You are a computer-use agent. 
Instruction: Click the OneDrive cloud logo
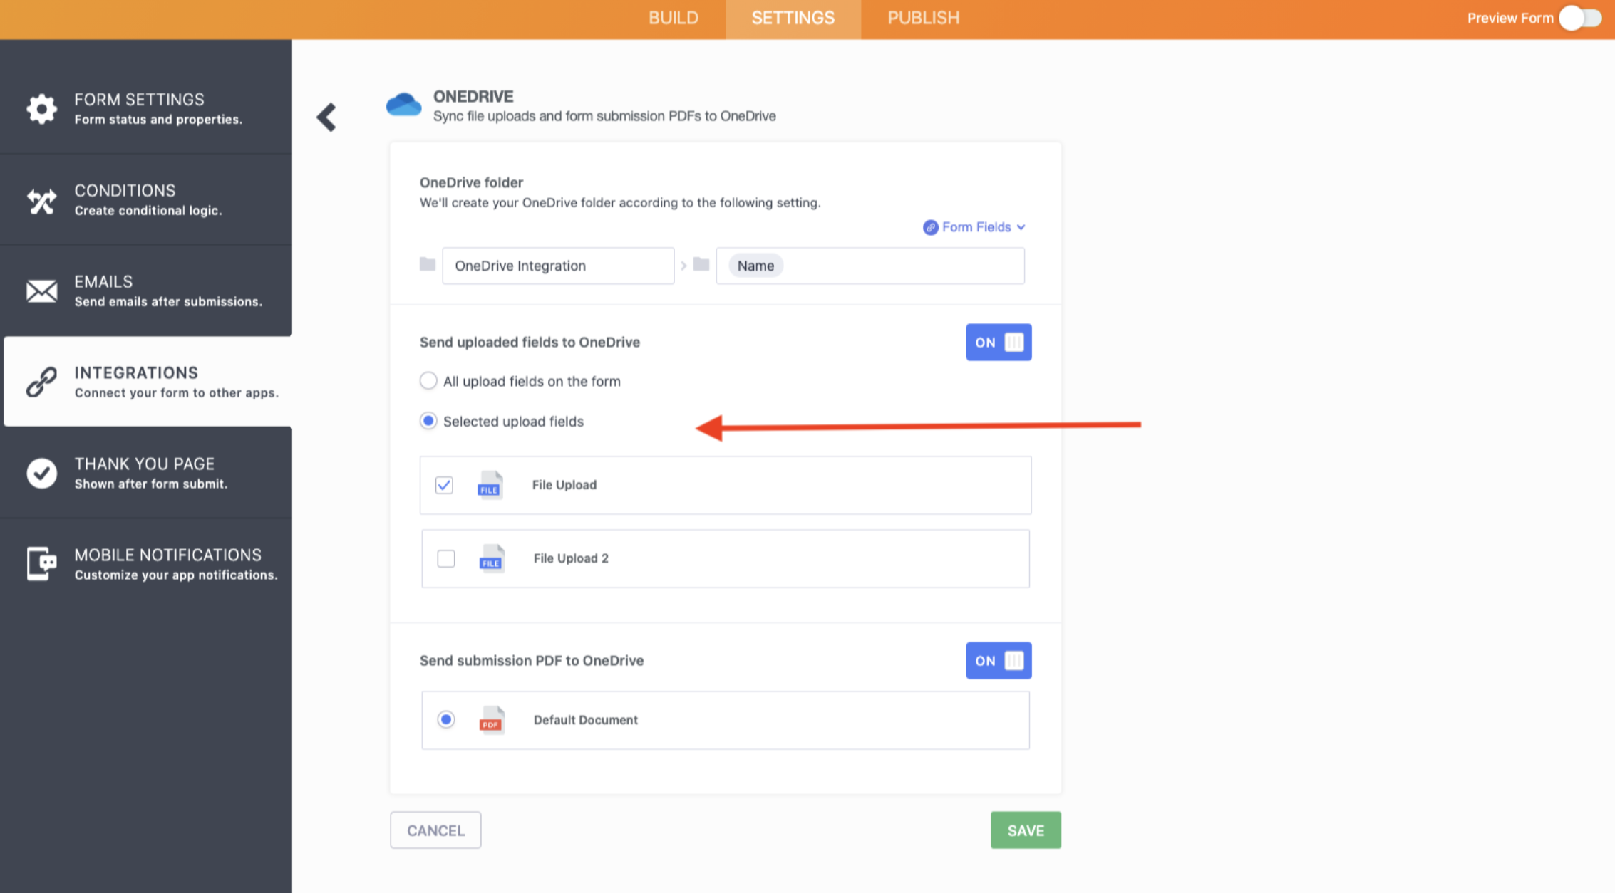click(x=403, y=105)
